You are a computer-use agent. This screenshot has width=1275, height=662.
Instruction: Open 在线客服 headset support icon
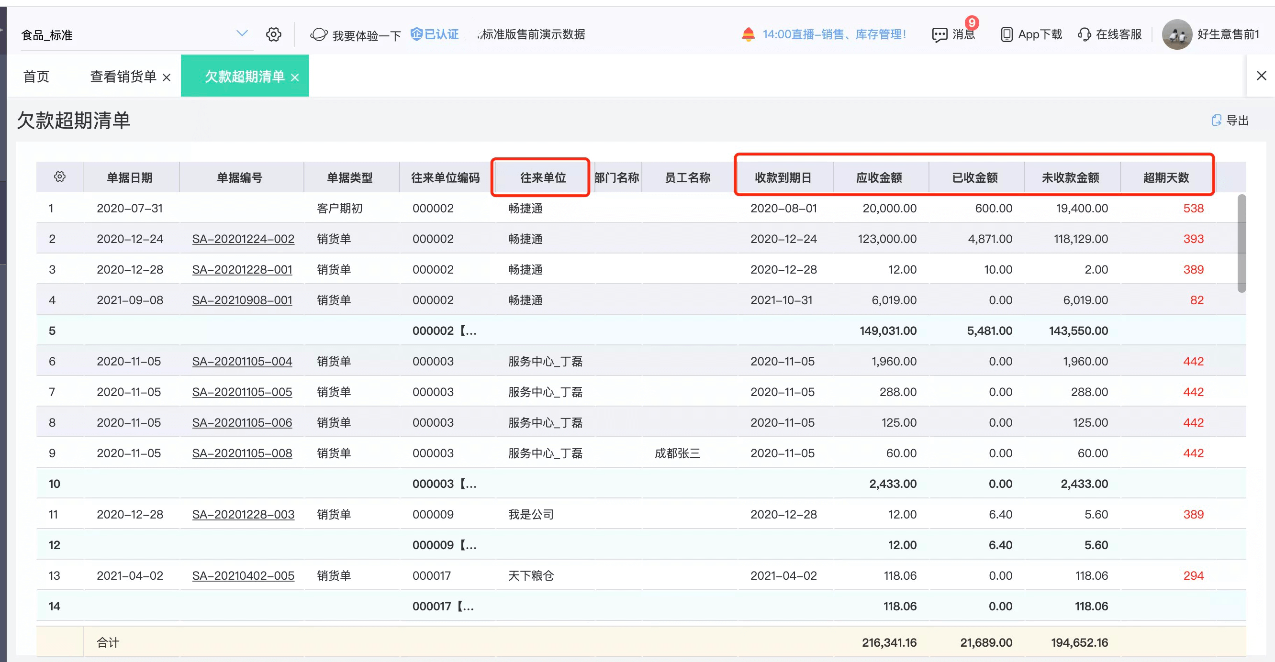(x=1084, y=34)
